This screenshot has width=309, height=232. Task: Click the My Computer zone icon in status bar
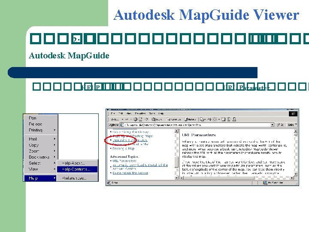[265, 183]
